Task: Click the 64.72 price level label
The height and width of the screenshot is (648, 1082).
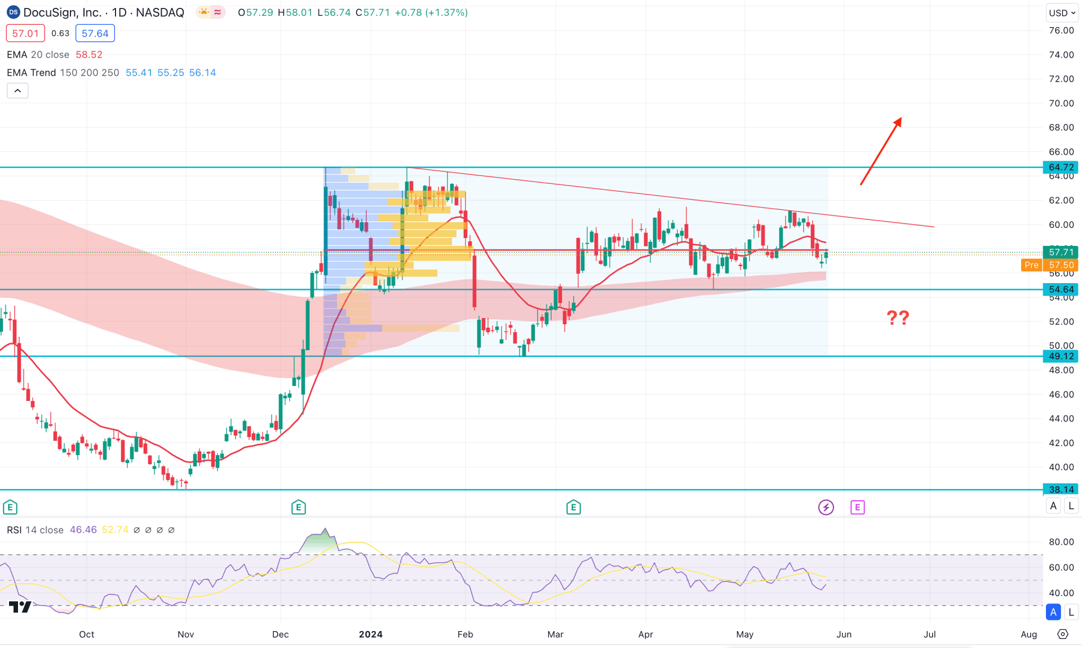Action: (1061, 167)
